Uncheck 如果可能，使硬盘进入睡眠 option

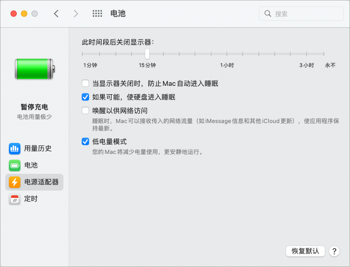click(85, 97)
